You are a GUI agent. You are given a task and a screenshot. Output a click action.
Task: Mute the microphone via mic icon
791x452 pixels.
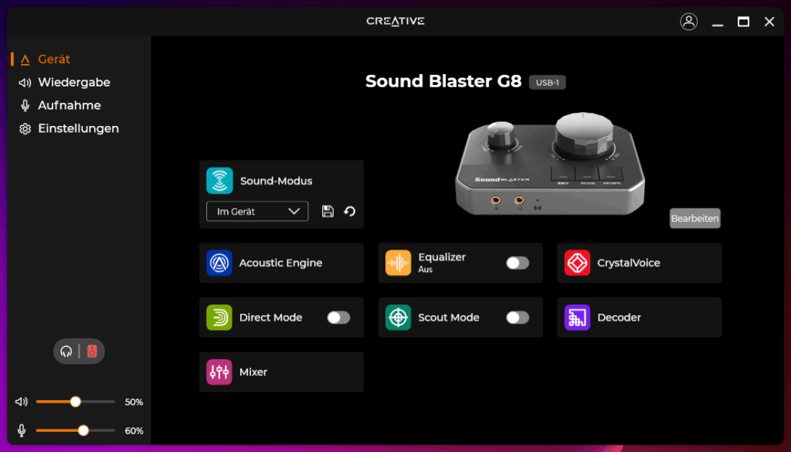click(x=22, y=430)
